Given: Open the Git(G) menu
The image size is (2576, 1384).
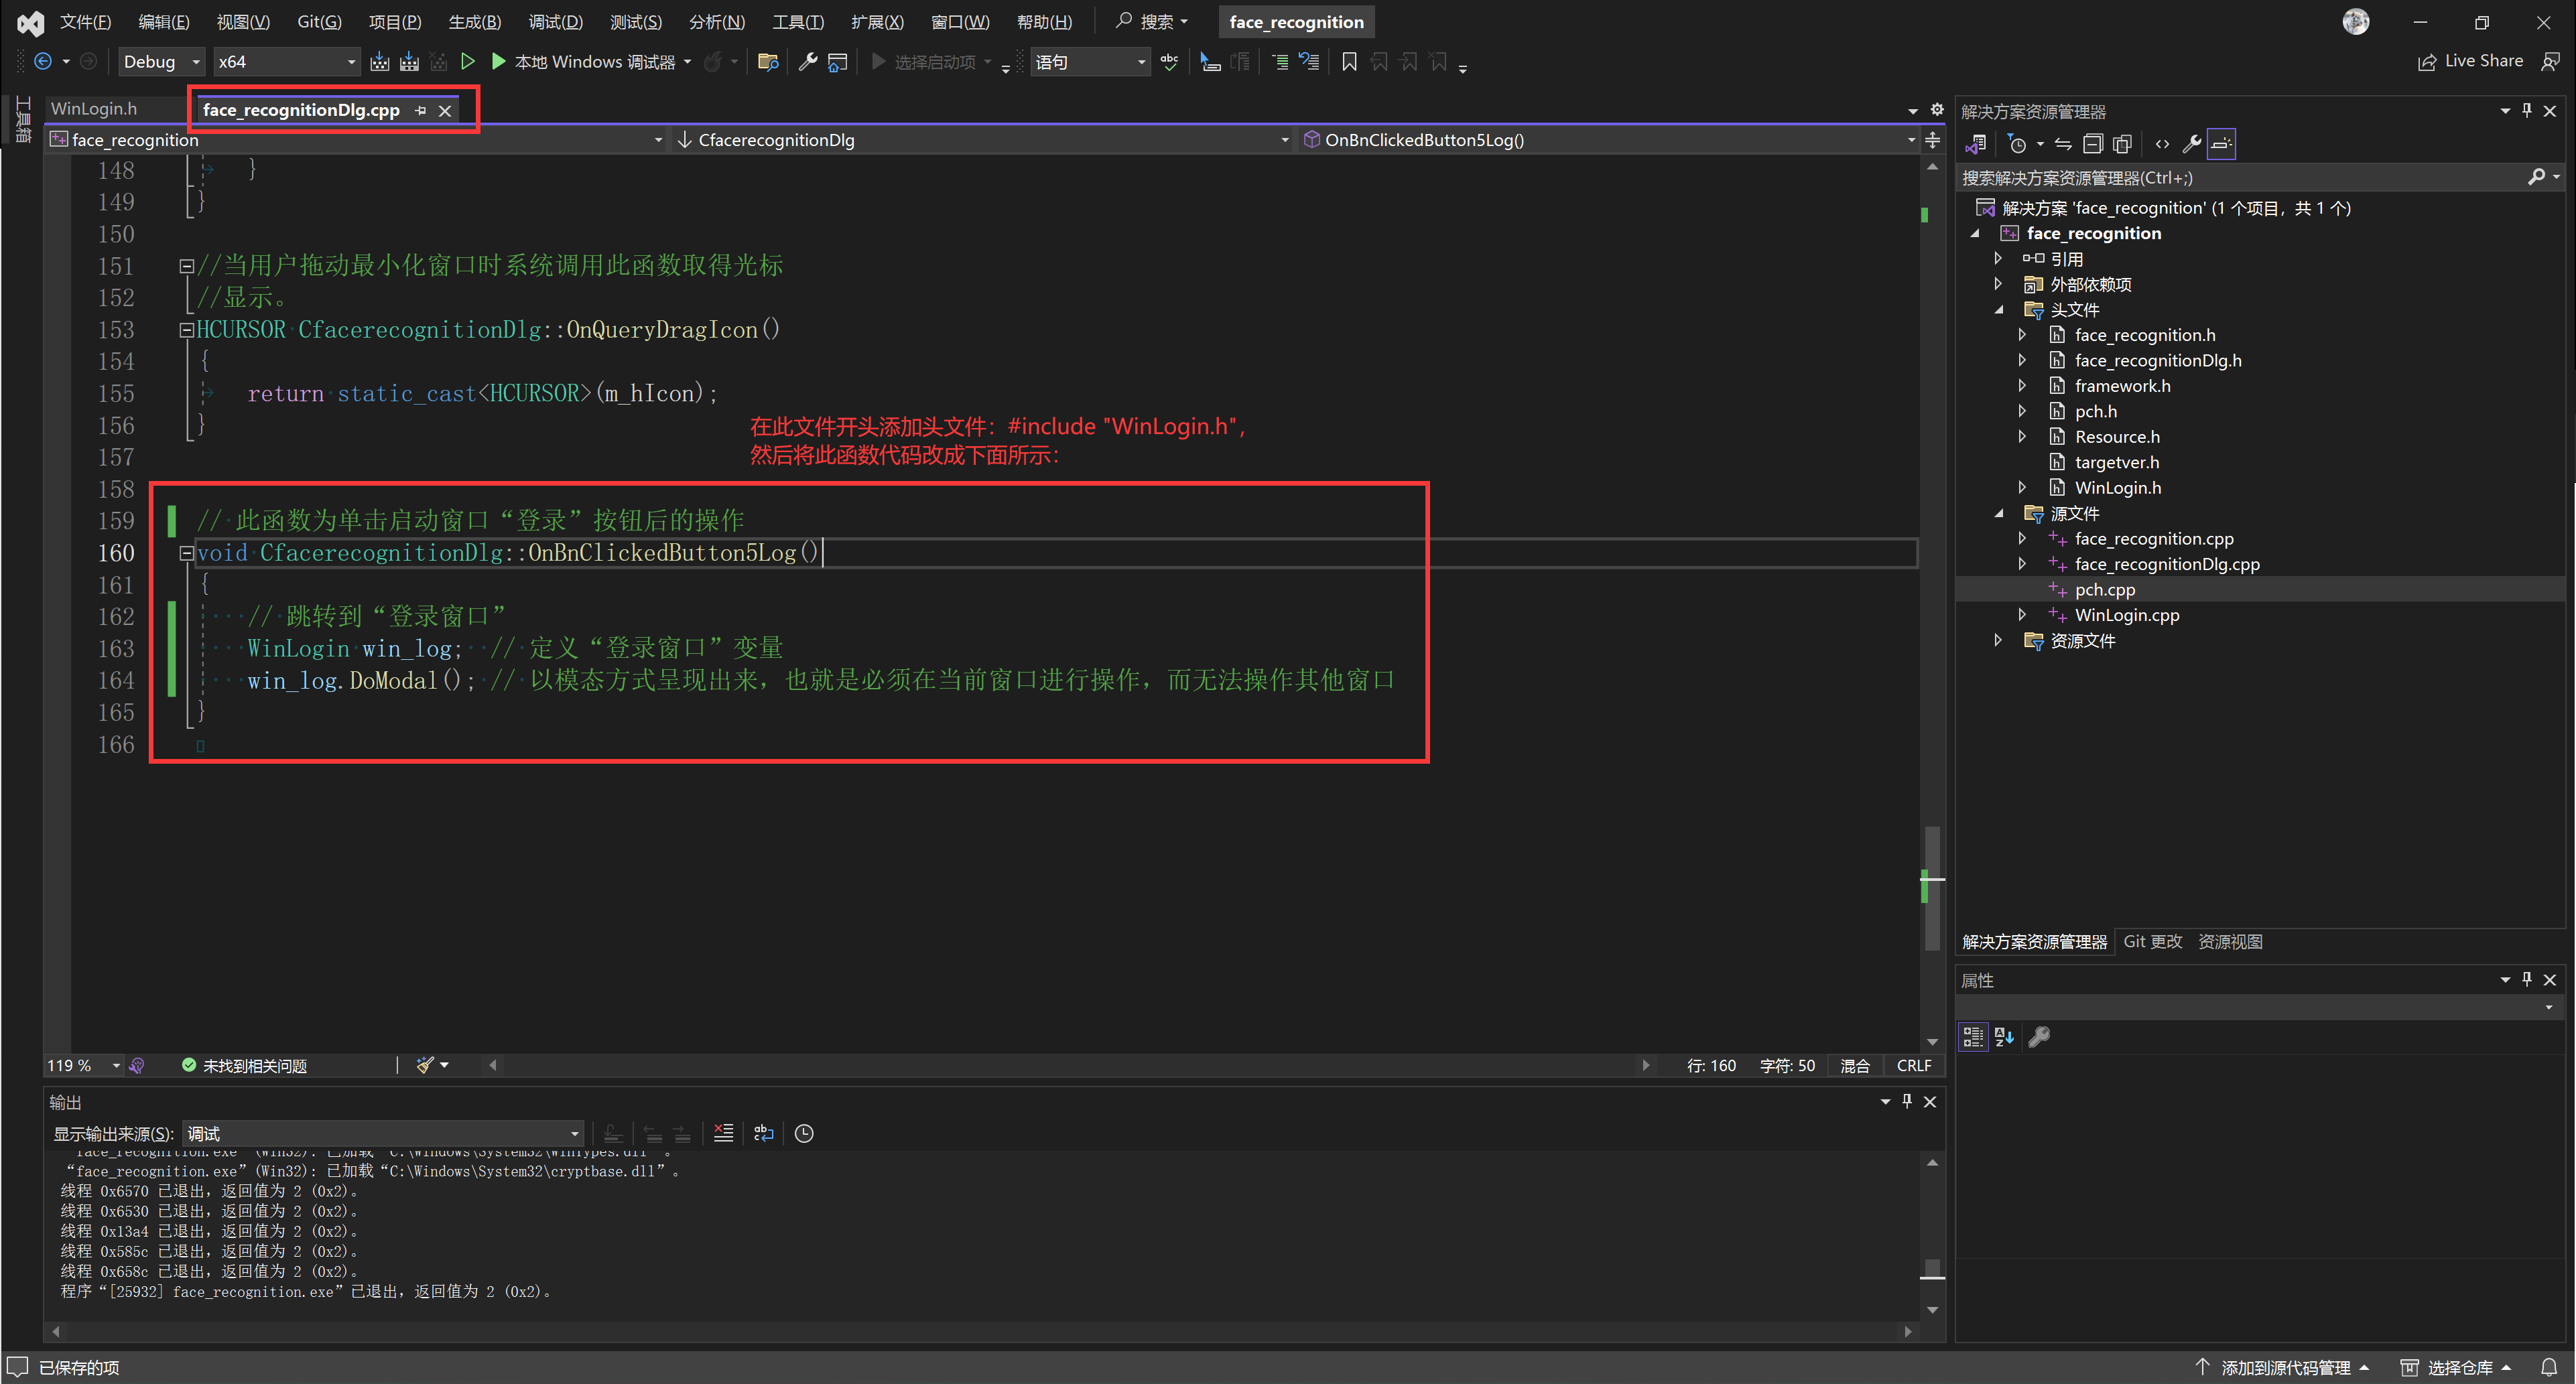Looking at the screenshot, I should click(318, 21).
